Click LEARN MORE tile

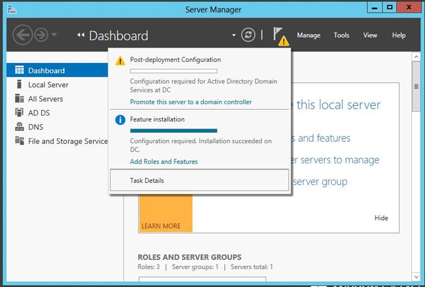(165, 213)
